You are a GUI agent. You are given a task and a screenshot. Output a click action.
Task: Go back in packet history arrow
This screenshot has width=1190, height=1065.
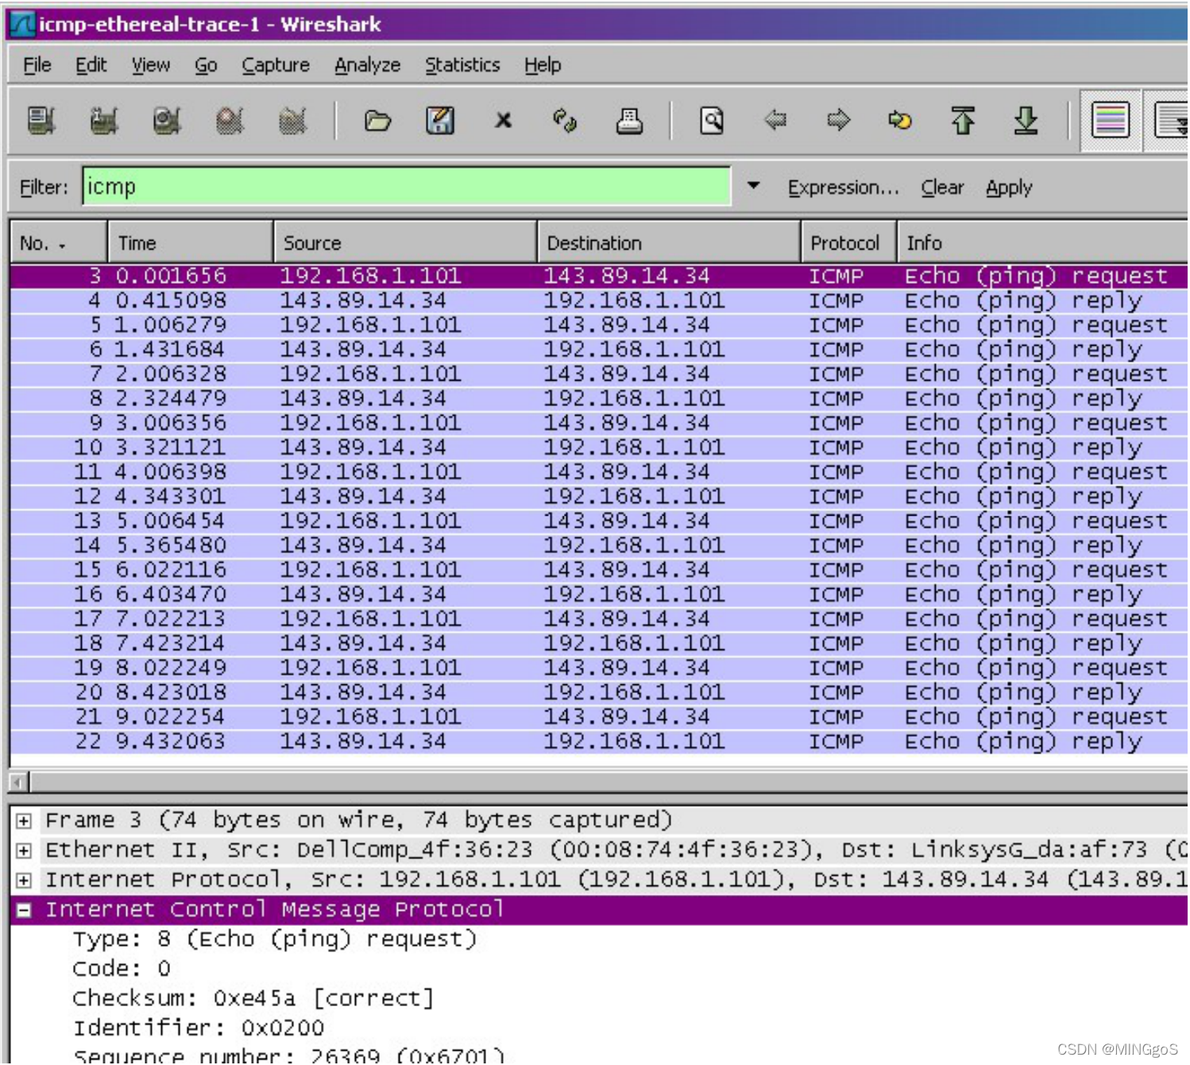pyautogui.click(x=775, y=121)
